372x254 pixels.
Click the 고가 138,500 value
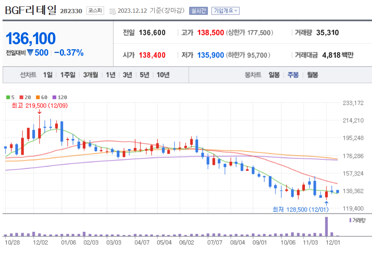(210, 33)
